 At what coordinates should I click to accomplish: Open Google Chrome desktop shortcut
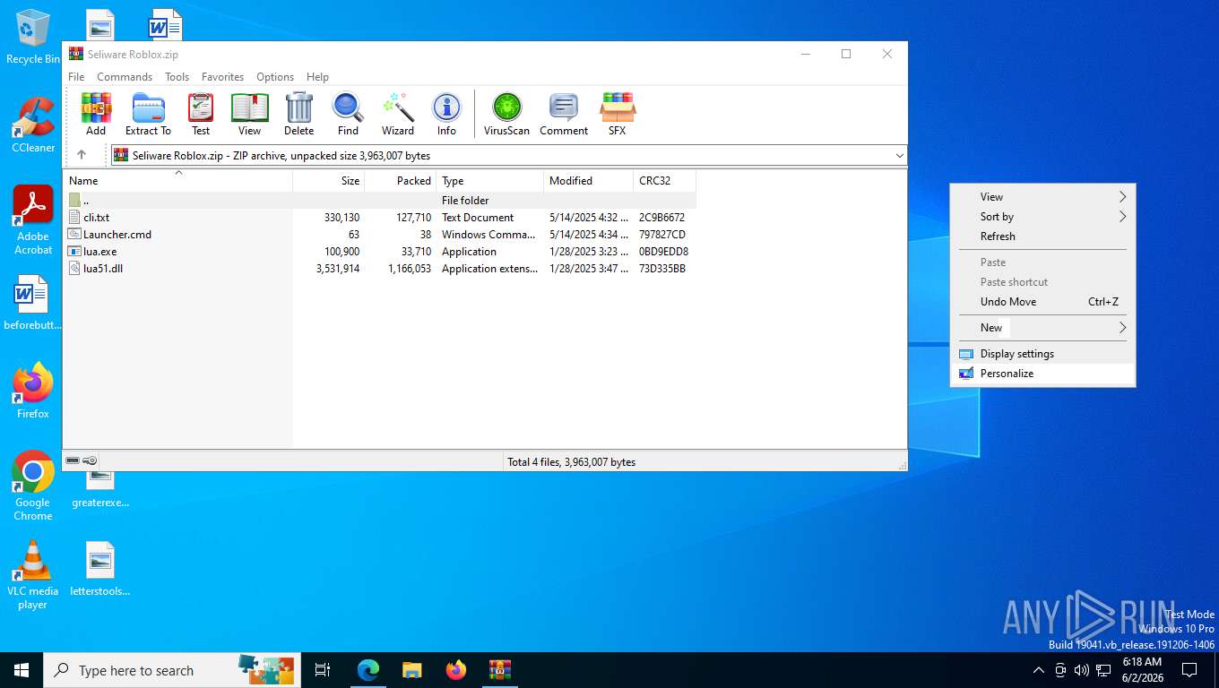(x=33, y=485)
